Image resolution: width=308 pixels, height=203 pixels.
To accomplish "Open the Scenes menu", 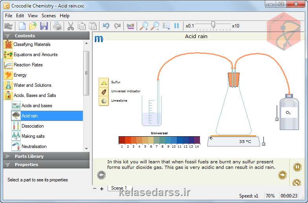I will click(x=49, y=16).
